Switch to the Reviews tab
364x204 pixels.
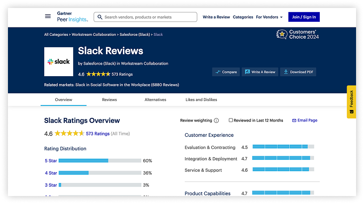click(x=109, y=100)
